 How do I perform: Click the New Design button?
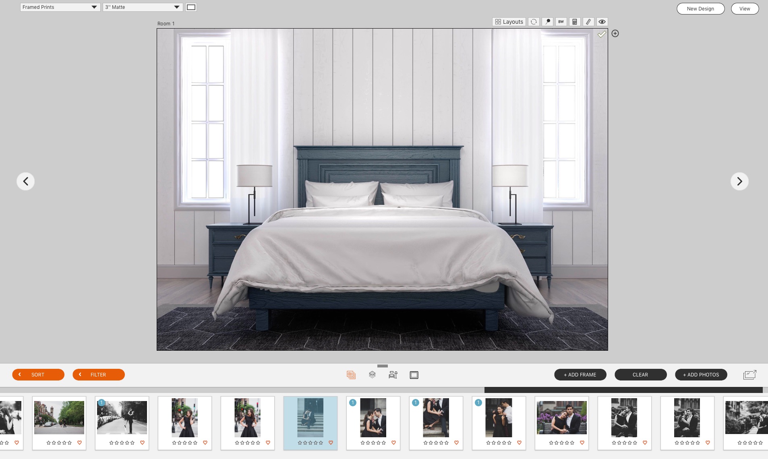(x=700, y=8)
